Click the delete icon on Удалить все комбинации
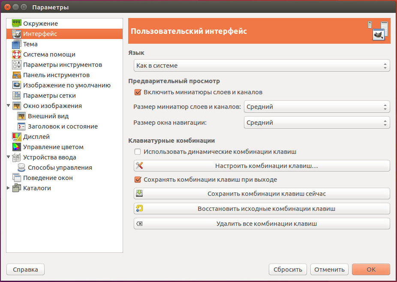The height and width of the screenshot is (282, 397). point(139,224)
